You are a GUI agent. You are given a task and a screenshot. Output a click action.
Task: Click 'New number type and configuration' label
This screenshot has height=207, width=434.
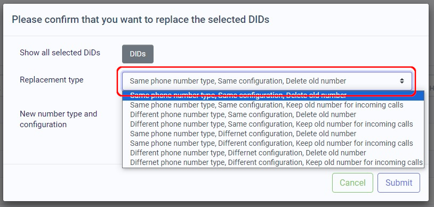tap(59, 119)
